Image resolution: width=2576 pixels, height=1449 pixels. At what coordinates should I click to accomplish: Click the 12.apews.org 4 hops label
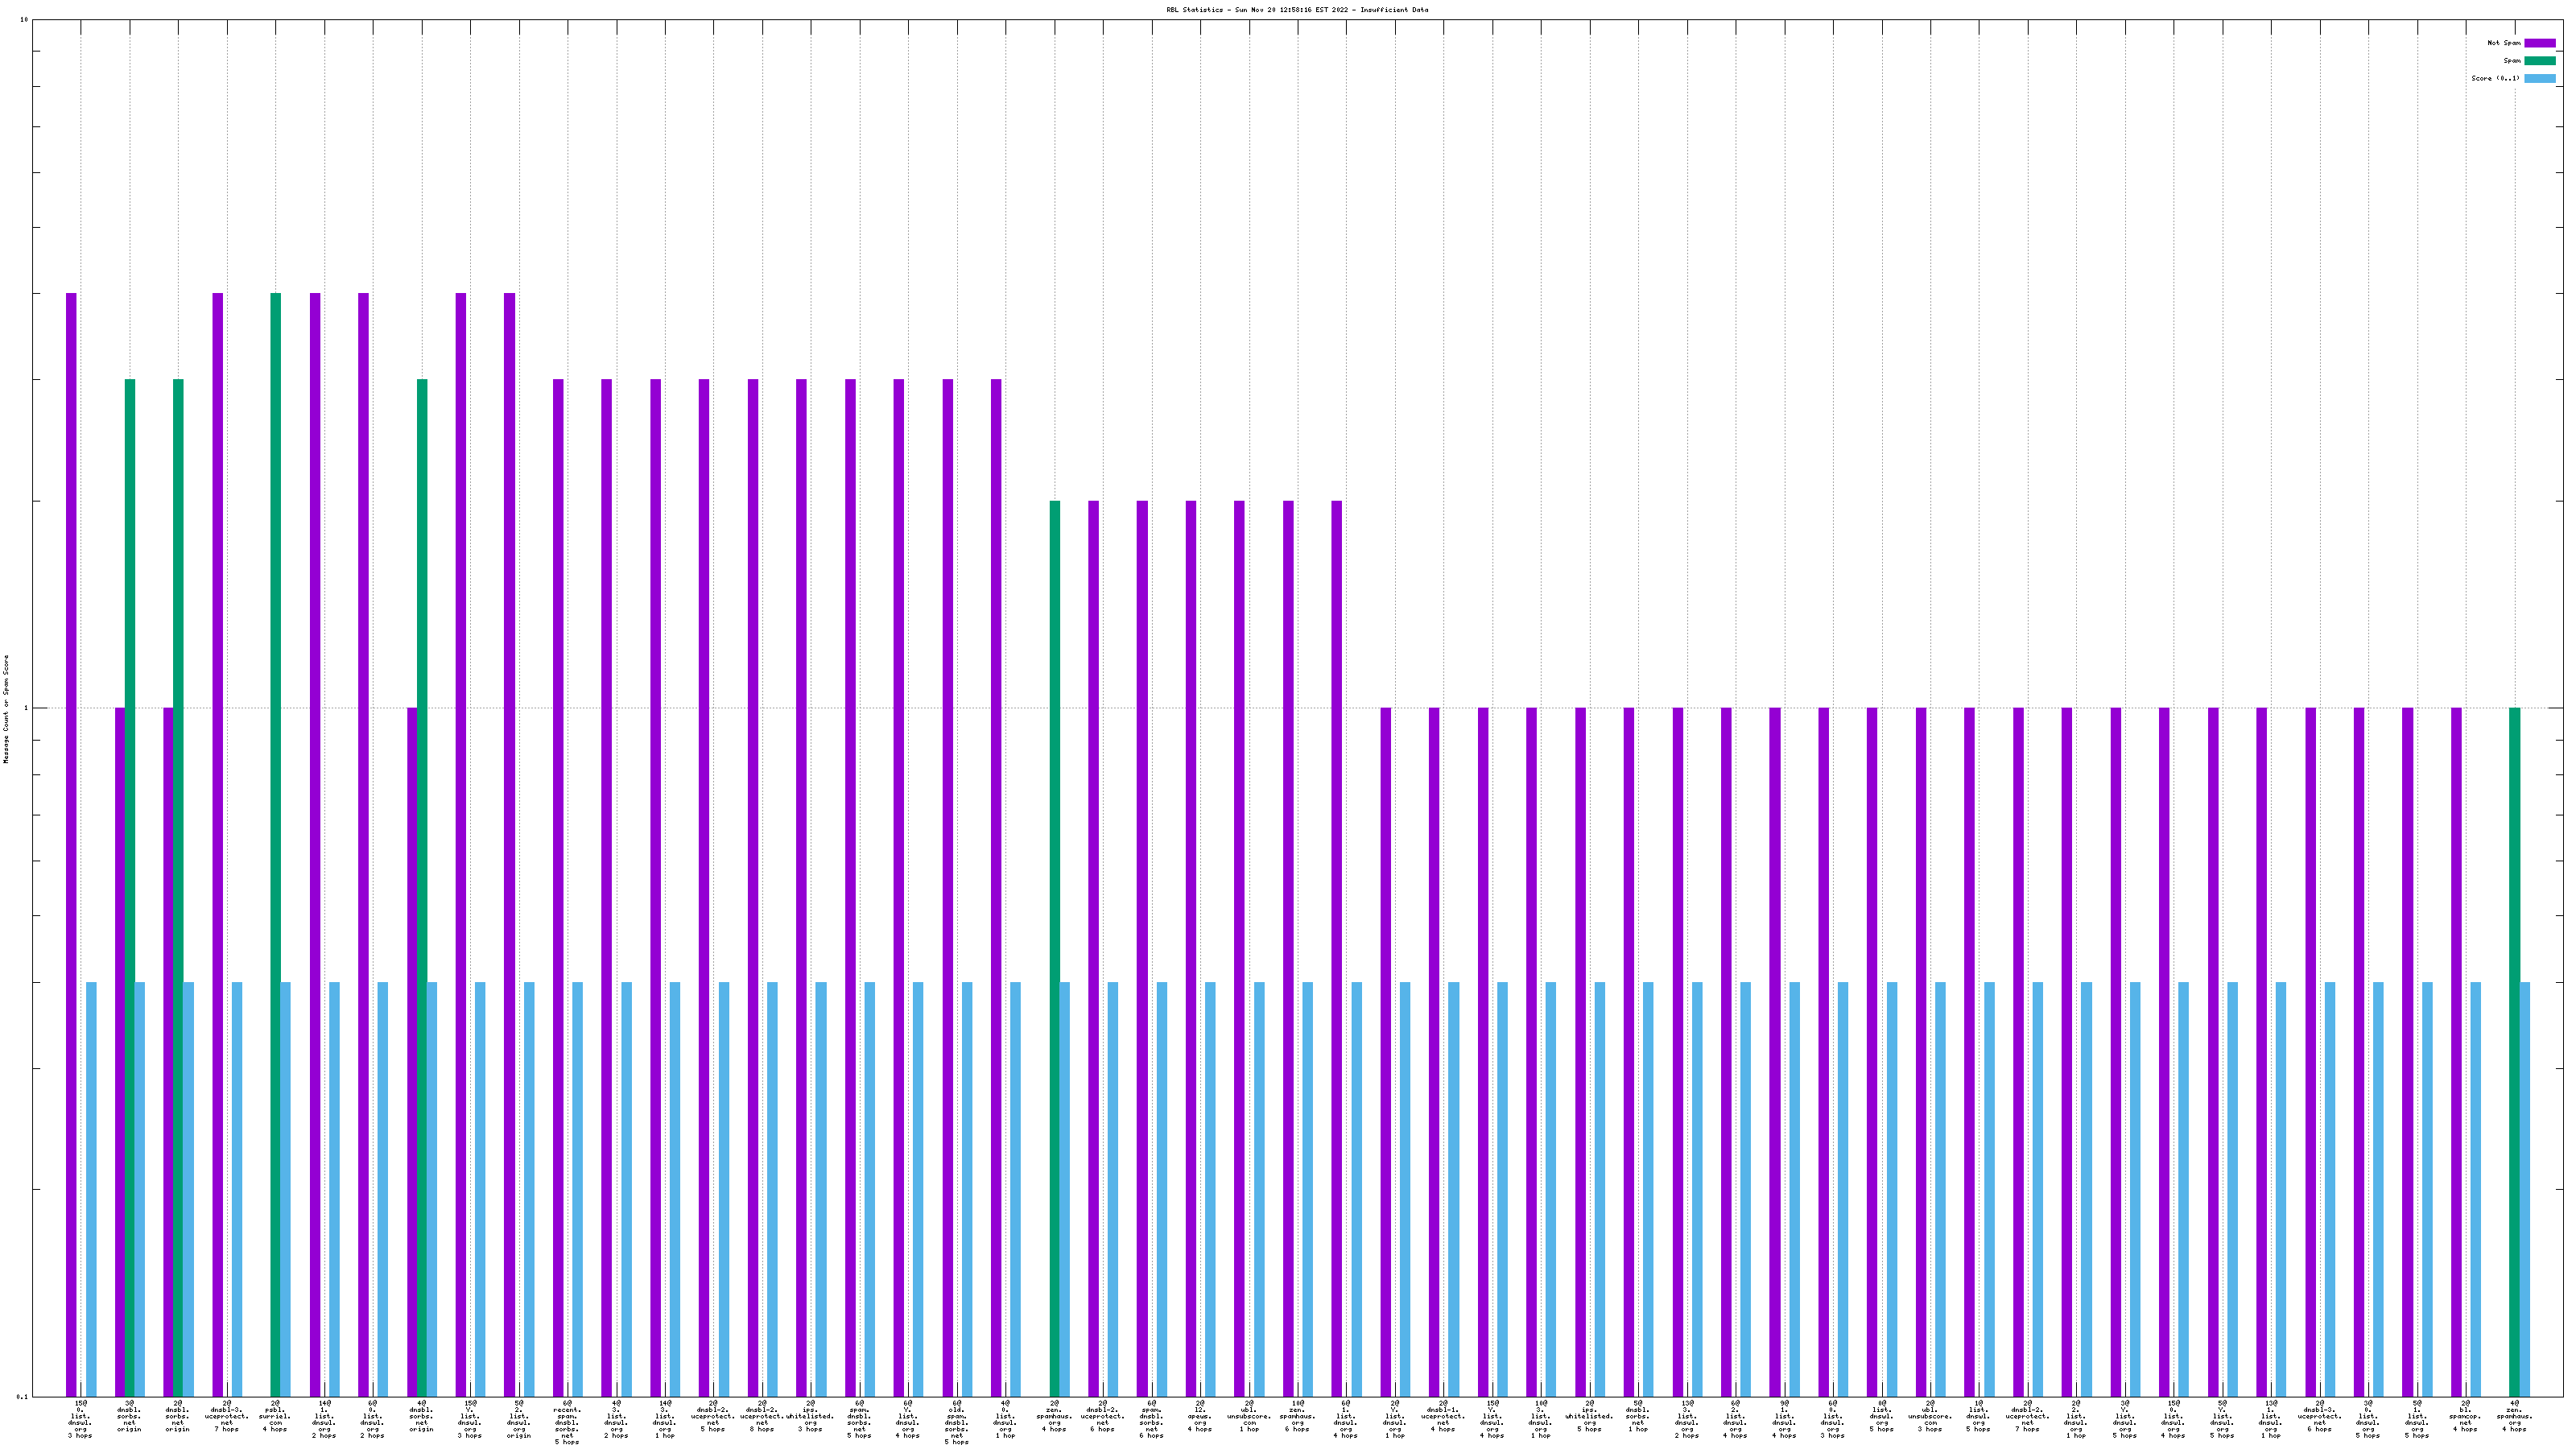click(x=1199, y=1416)
